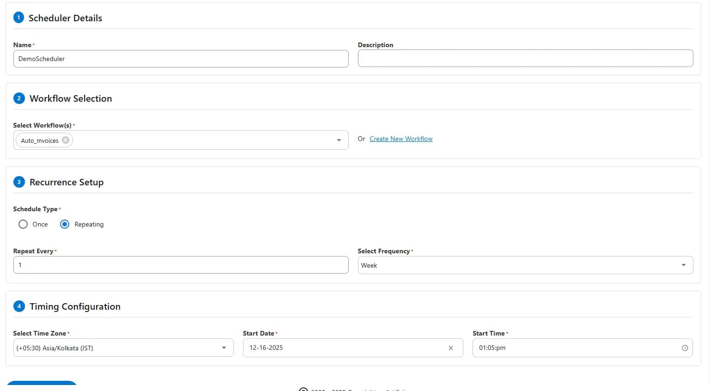This screenshot has height=391, width=710.
Task: Click the Repeat Every value field
Action: (x=180, y=265)
